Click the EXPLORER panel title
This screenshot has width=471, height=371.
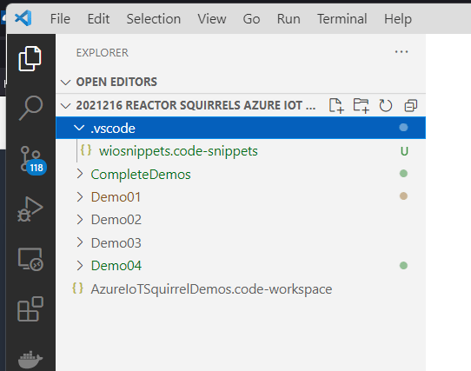[103, 53]
